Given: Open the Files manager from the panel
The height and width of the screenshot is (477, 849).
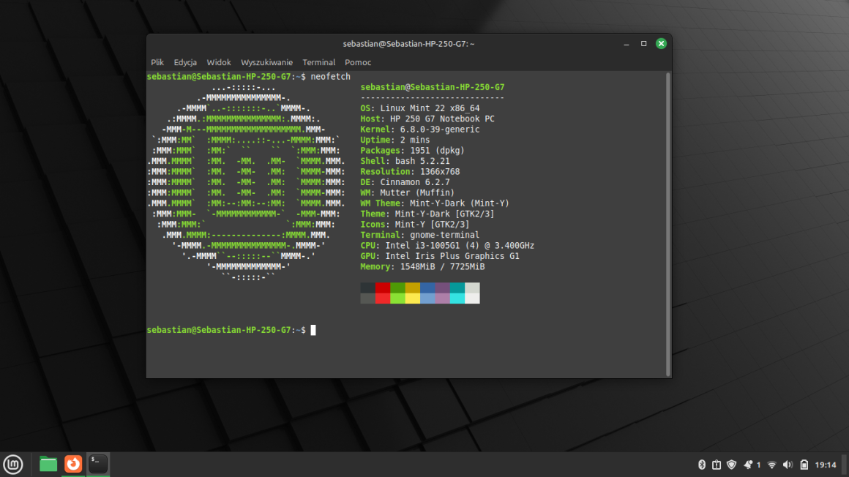Looking at the screenshot, I should pos(48,464).
